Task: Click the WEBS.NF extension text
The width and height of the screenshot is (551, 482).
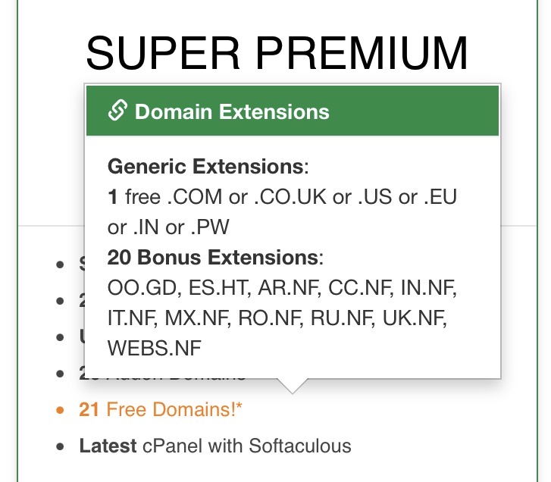Action: point(155,349)
